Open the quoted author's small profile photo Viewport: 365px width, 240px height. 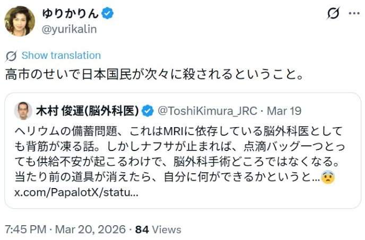coord(23,111)
